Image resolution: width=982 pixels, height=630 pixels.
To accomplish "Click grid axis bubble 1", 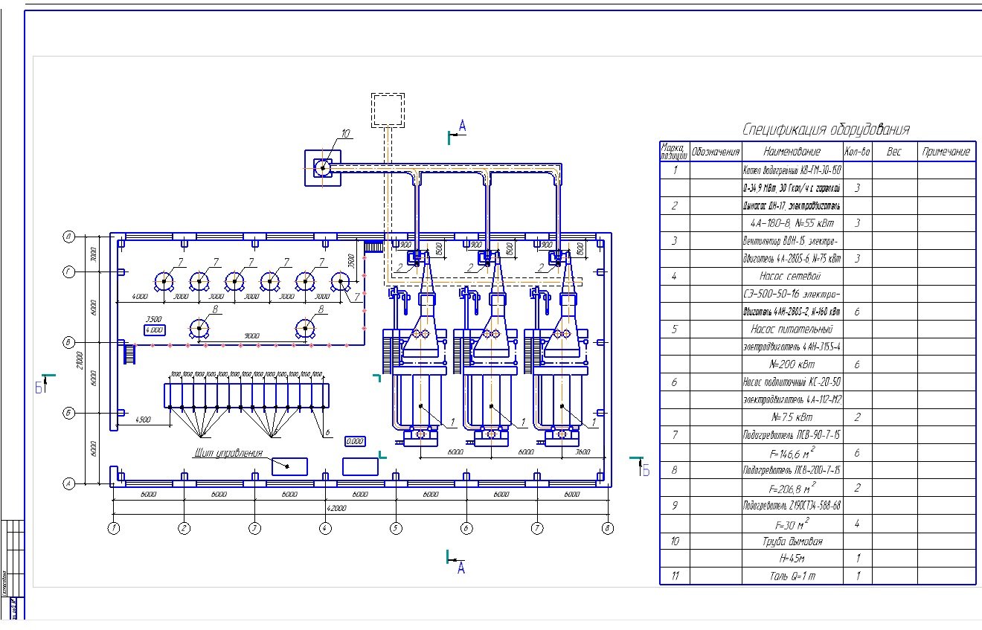I will click(113, 529).
